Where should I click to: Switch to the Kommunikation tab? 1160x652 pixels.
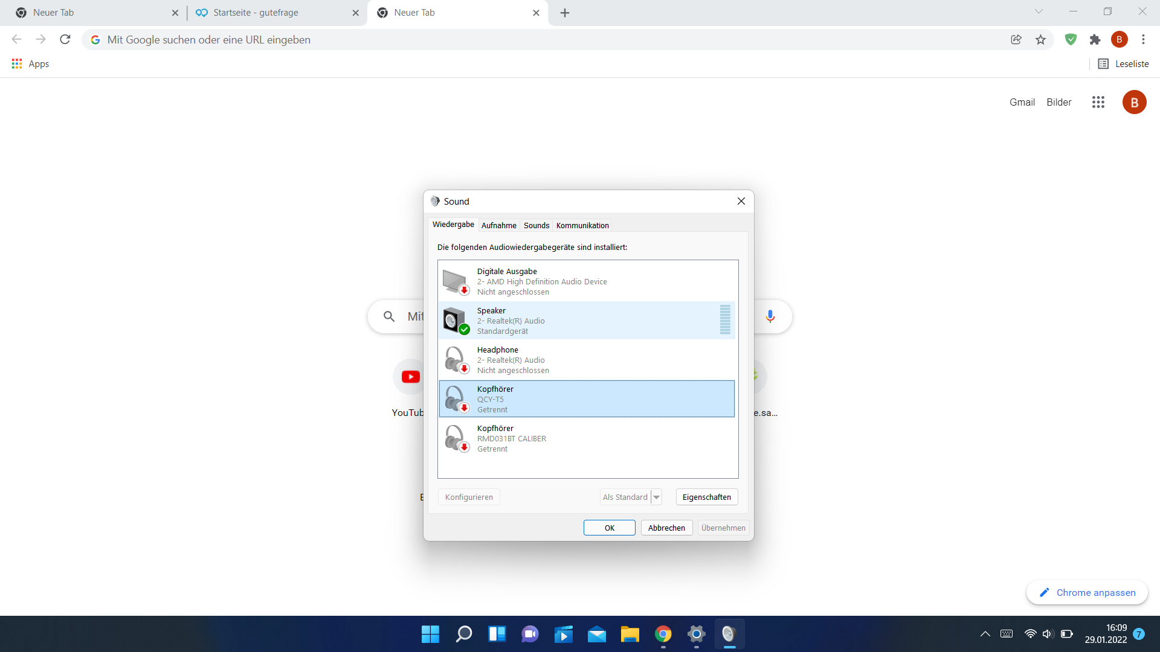[582, 225]
